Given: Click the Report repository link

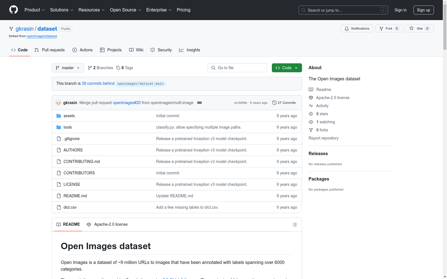Looking at the screenshot, I should coord(324,138).
